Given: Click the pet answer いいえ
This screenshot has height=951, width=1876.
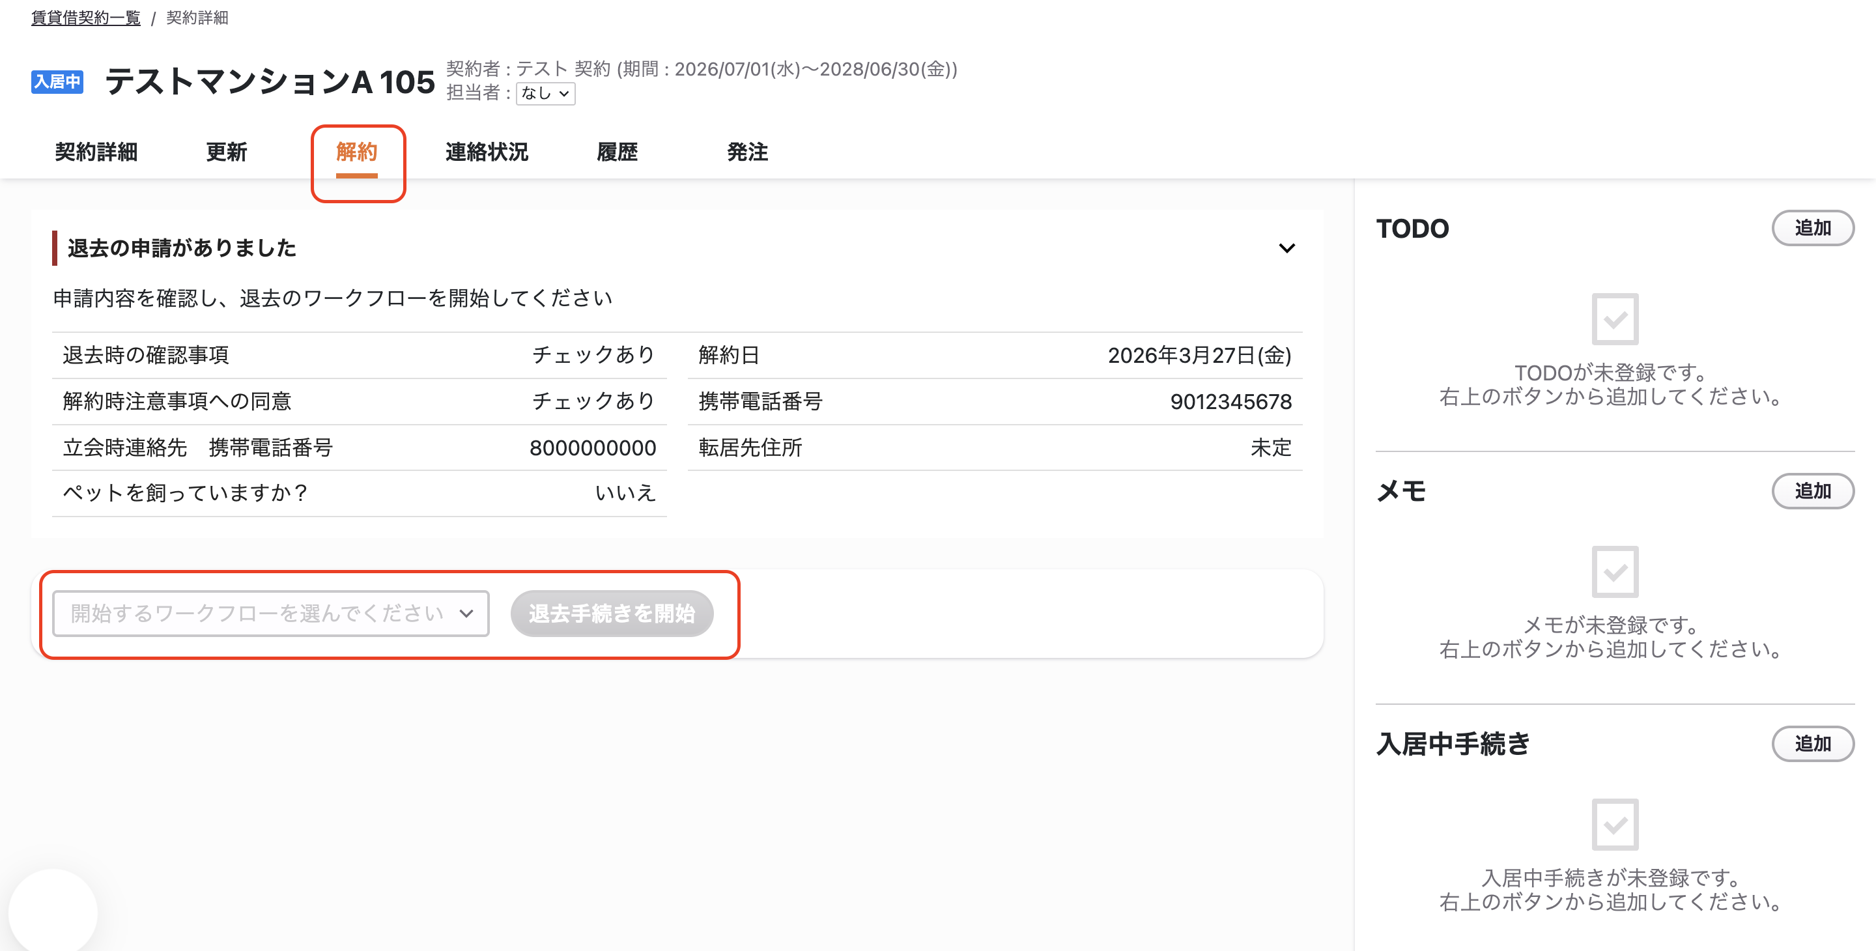Looking at the screenshot, I should (x=625, y=493).
